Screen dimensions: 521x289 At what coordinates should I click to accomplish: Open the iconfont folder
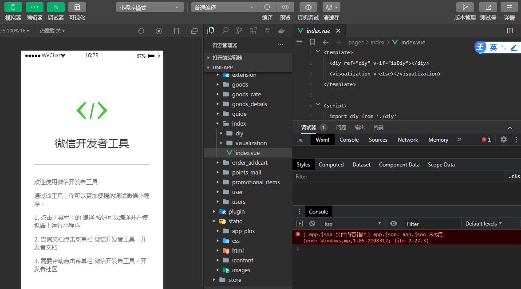[248, 261]
